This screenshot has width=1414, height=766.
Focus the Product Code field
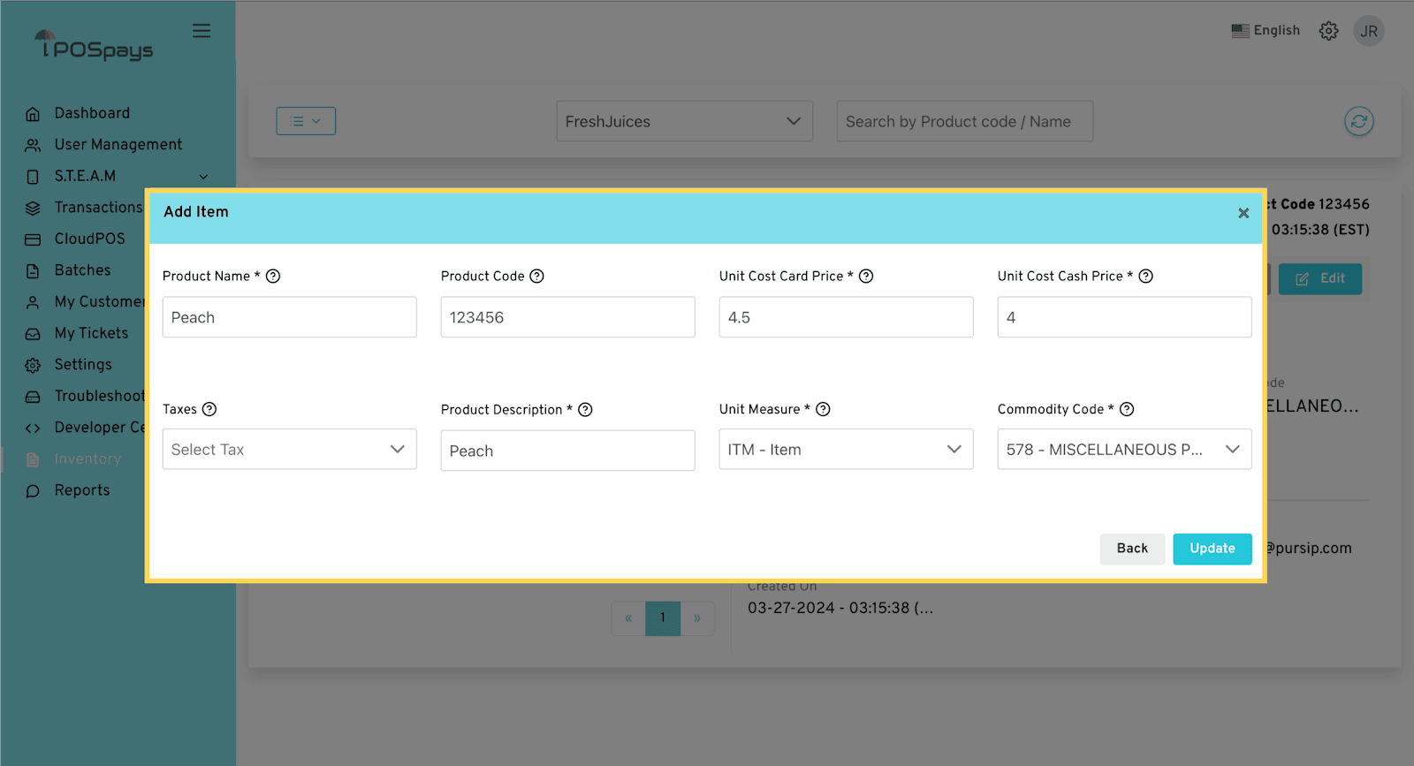click(567, 317)
